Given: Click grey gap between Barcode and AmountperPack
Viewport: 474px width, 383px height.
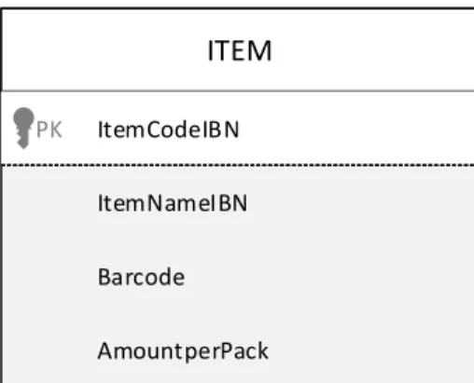Looking at the screenshot, I should pos(238,314).
